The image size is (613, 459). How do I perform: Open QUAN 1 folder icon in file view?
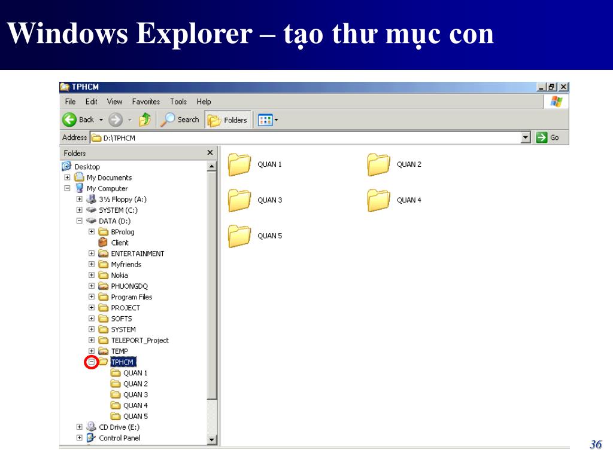pos(239,164)
